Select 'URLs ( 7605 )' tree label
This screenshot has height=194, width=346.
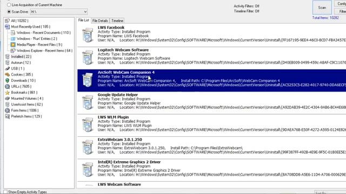tap(21, 86)
